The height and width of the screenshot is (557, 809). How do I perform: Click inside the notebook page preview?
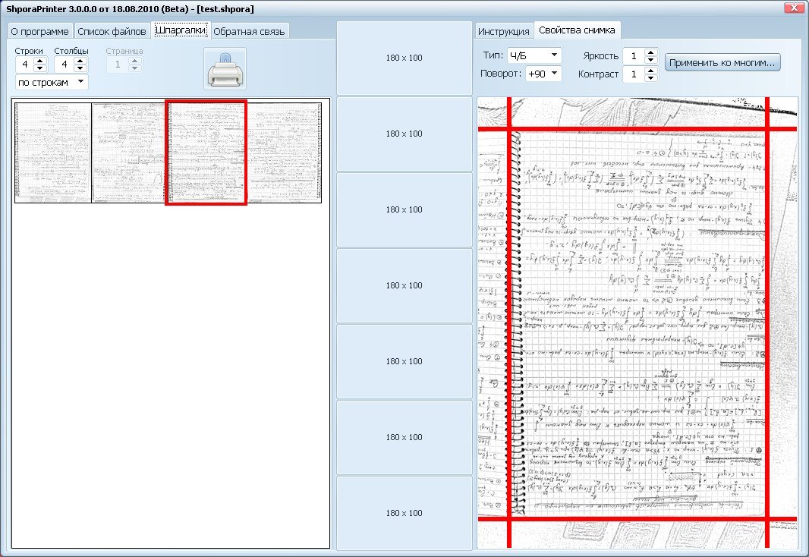pyautogui.click(x=637, y=324)
